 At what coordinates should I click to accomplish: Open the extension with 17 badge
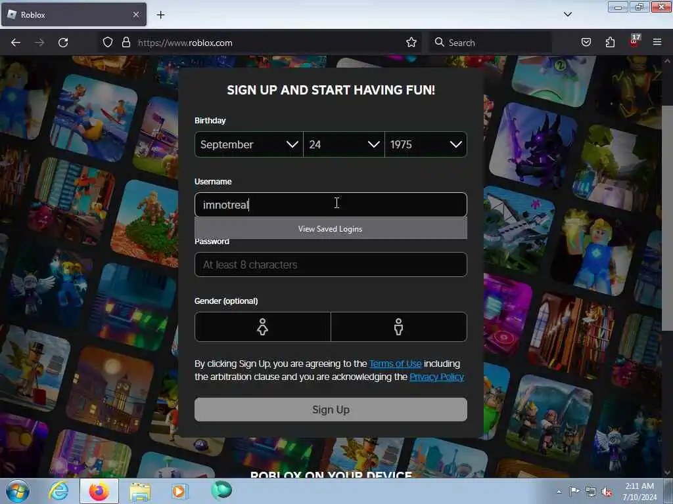click(x=634, y=41)
